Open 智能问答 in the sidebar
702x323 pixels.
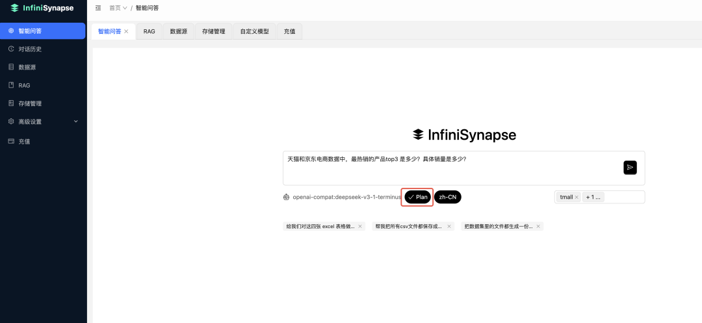point(42,31)
